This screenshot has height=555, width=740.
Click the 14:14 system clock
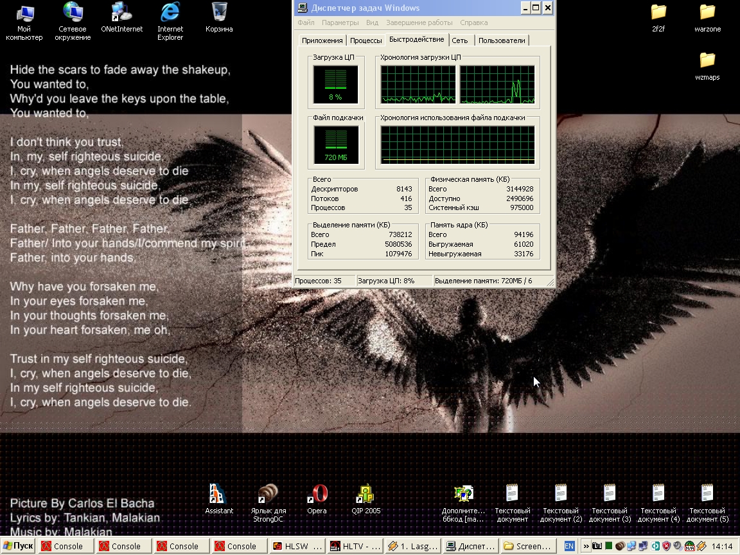(722, 547)
